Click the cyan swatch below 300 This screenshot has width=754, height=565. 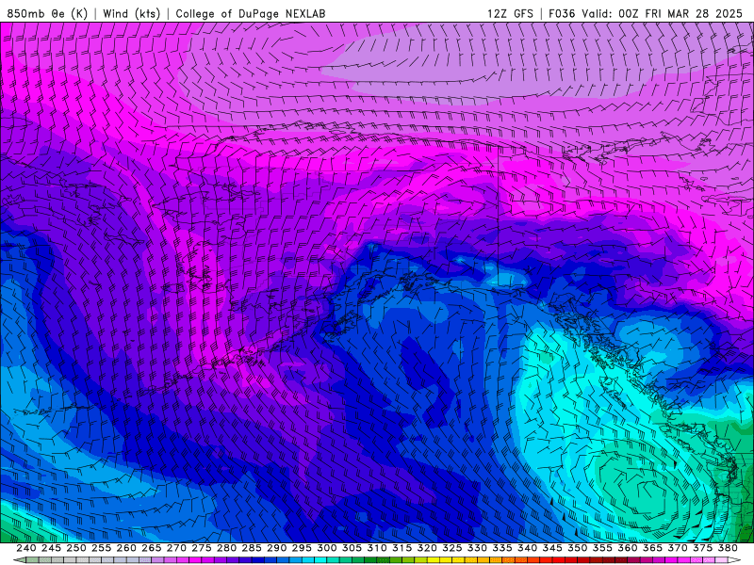click(320, 560)
